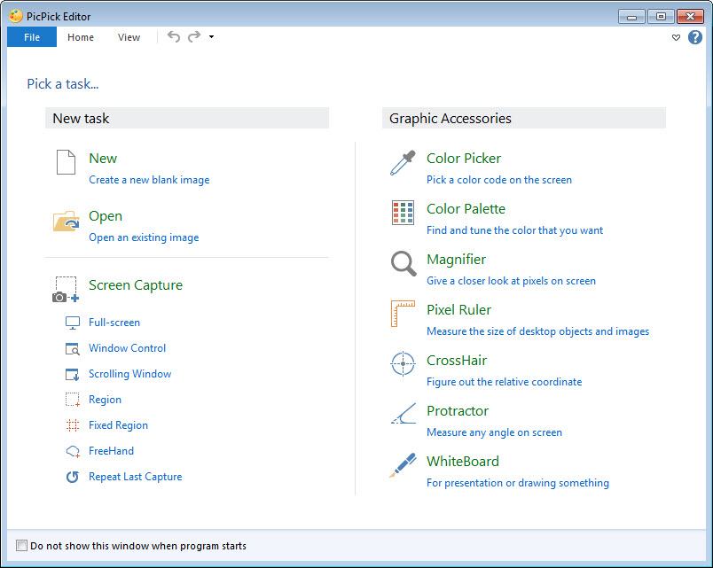Click the Fixed Region capture icon

point(73,425)
